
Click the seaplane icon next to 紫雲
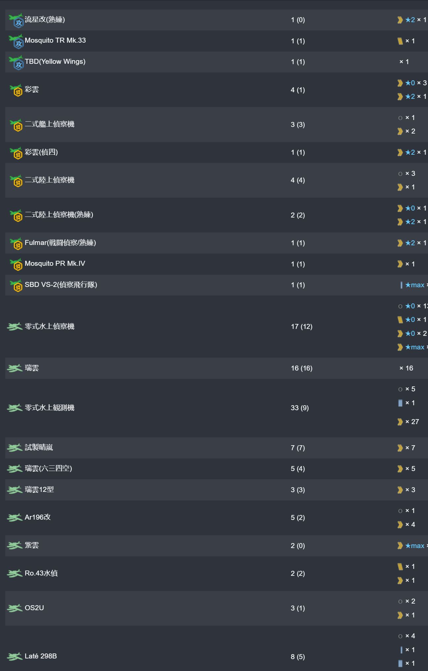[x=15, y=545]
